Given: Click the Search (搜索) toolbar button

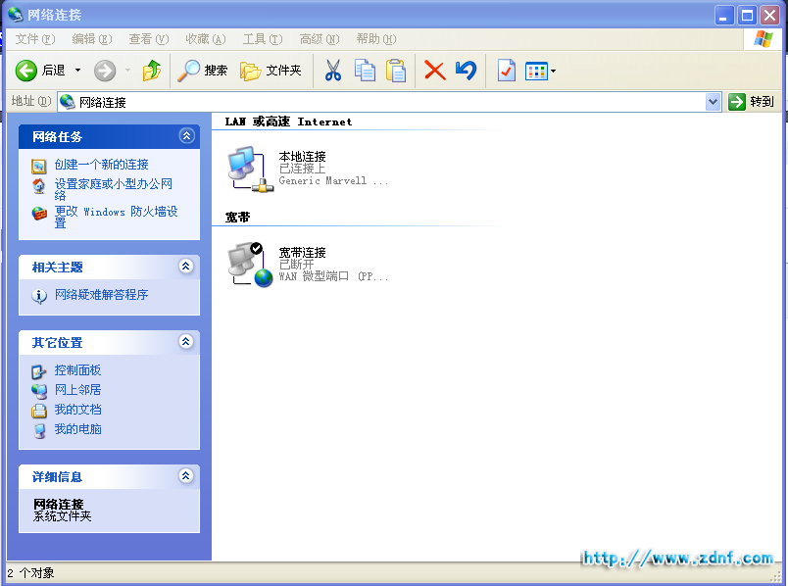Looking at the screenshot, I should 203,71.
